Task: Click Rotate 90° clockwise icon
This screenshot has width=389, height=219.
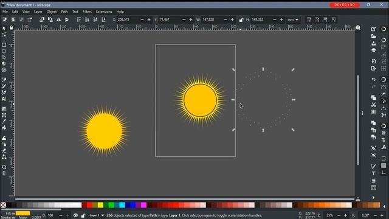Action: tap(50, 19)
